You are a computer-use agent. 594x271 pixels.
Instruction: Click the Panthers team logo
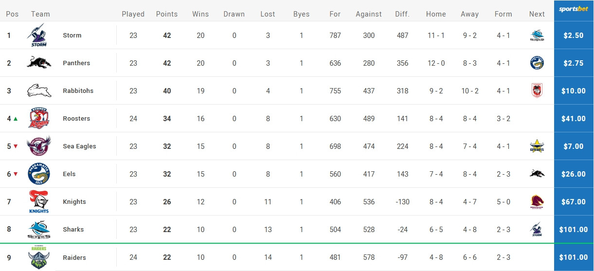pyautogui.click(x=39, y=63)
